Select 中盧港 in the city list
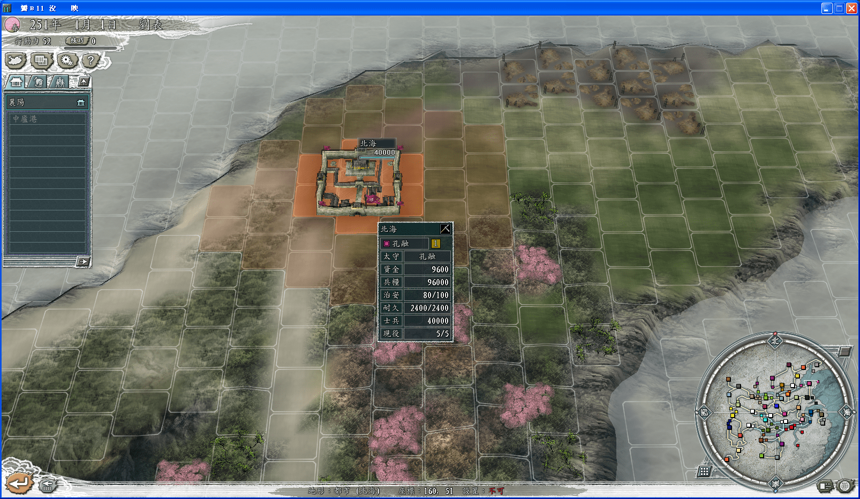The width and height of the screenshot is (860, 499). 47,119
